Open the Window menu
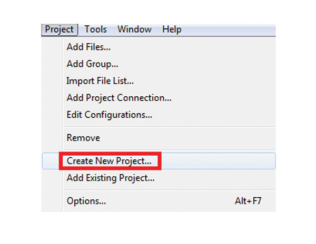The width and height of the screenshot is (316, 244). 134,29
